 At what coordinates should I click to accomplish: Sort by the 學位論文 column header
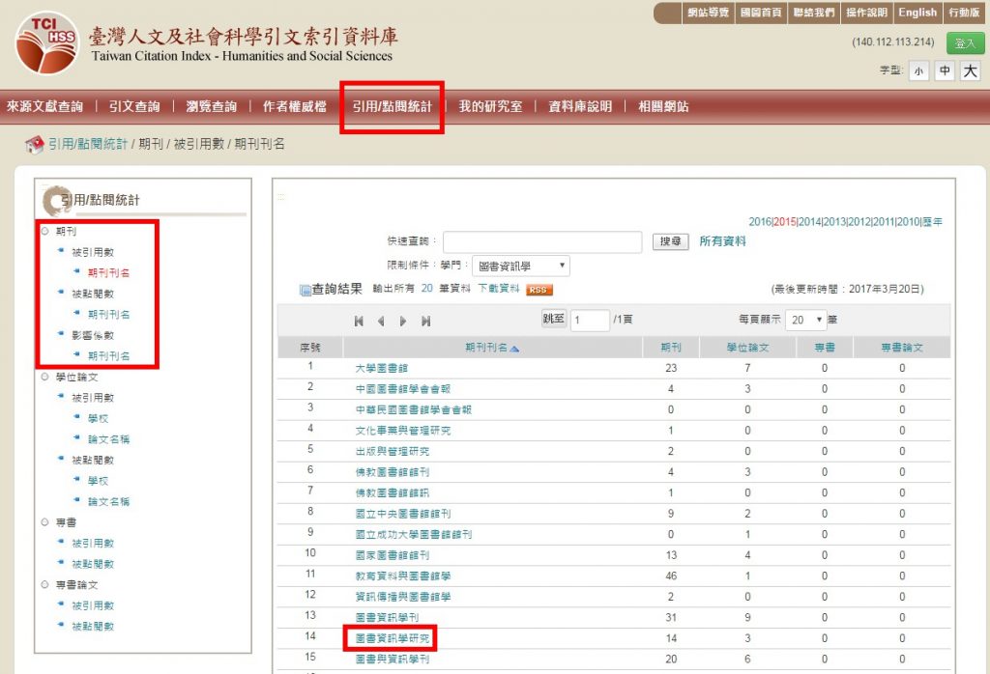coord(747,348)
